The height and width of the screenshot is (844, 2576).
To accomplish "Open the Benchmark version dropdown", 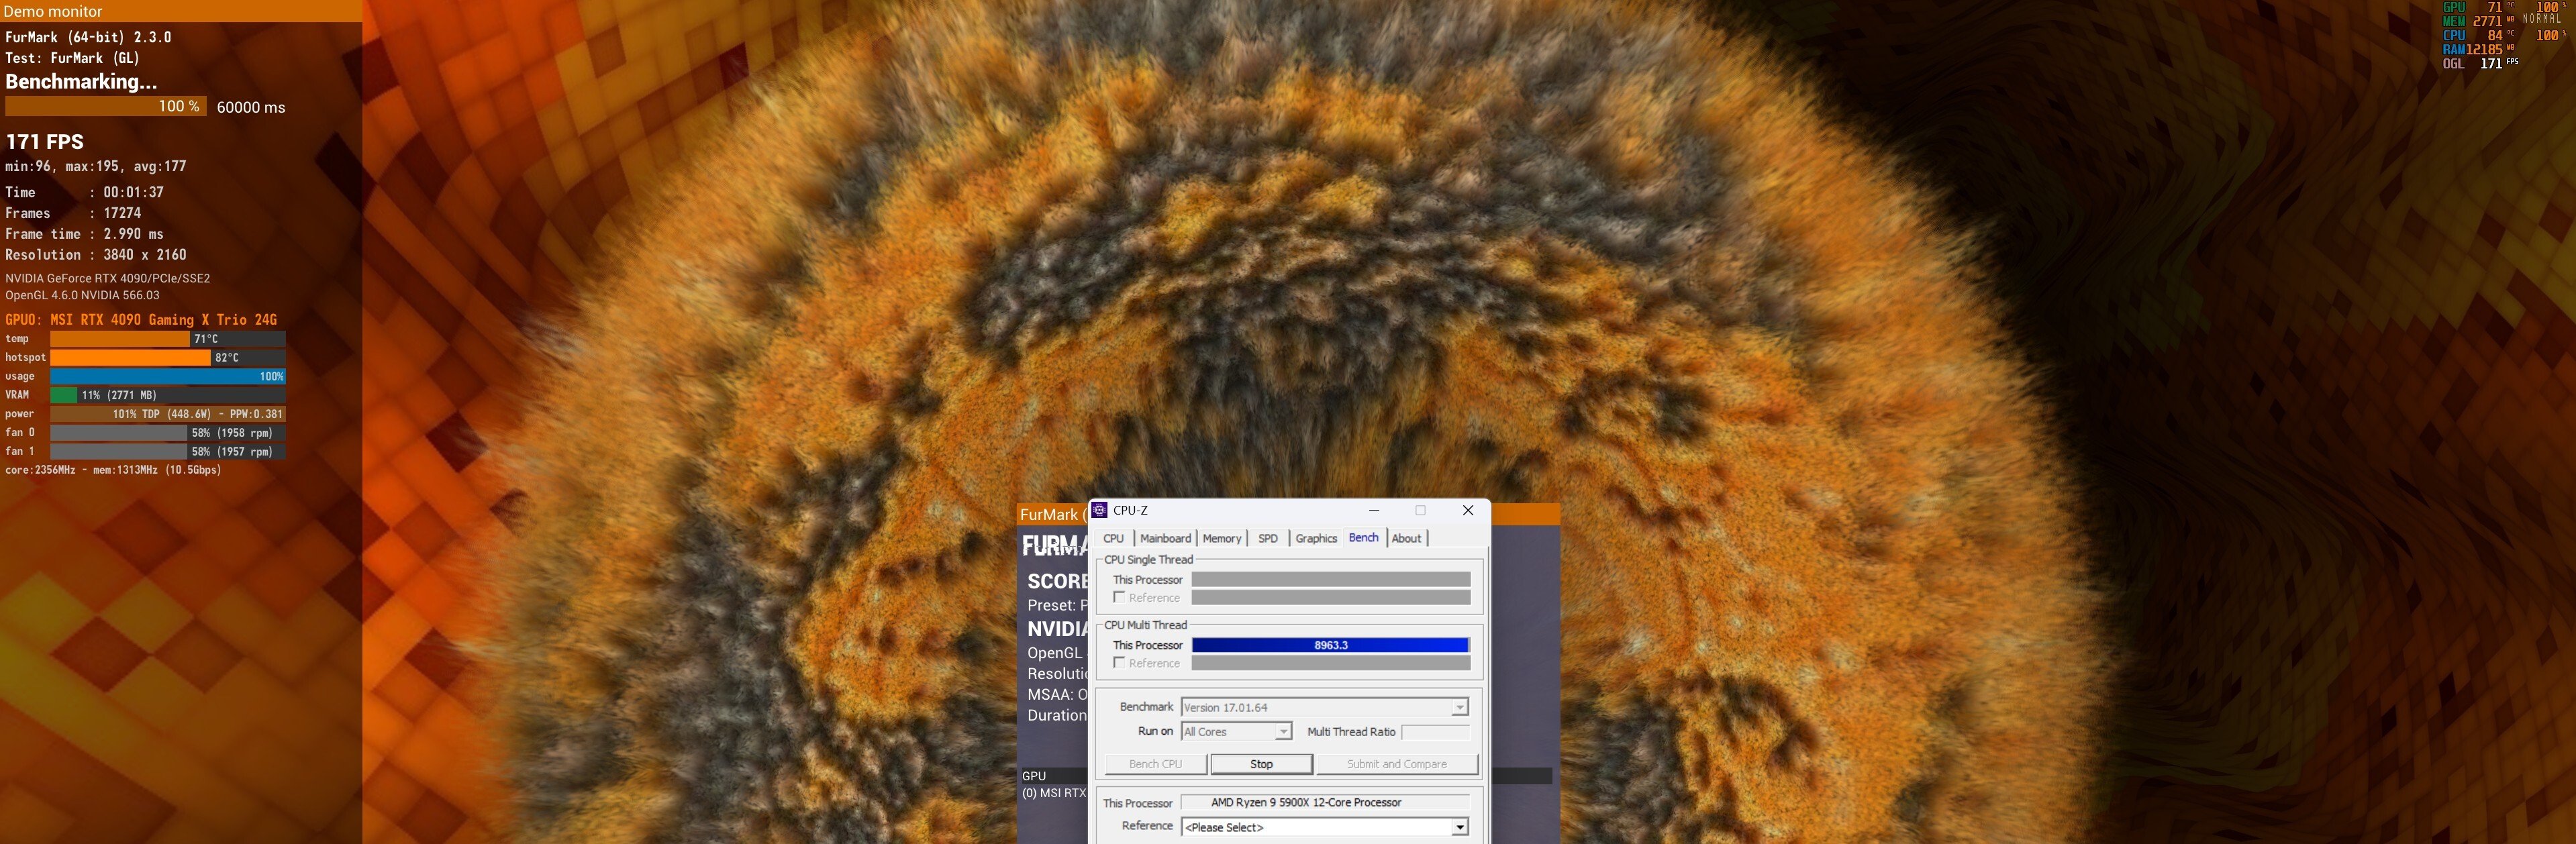I will [x=1459, y=707].
